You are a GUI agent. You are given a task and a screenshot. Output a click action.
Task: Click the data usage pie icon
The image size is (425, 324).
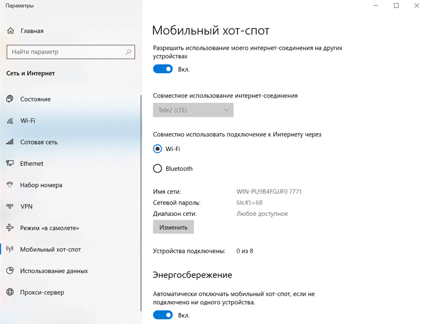10,270
